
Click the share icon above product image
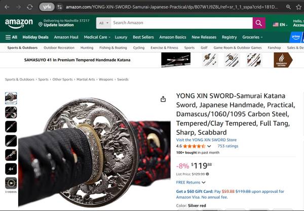click(x=163, y=99)
